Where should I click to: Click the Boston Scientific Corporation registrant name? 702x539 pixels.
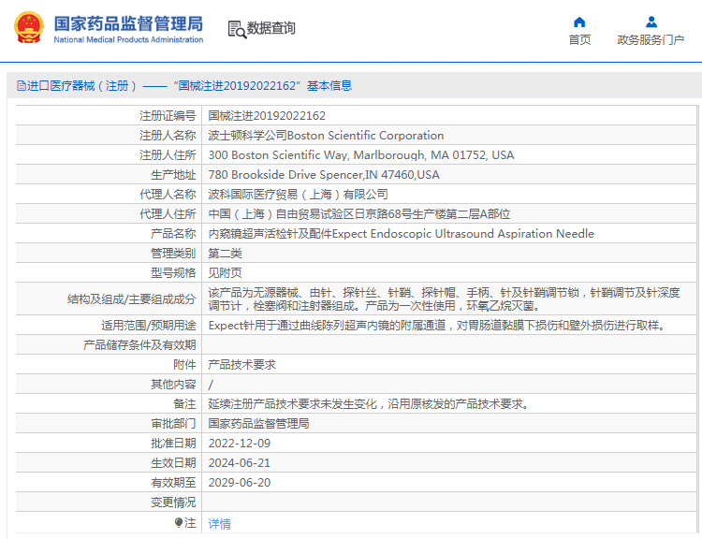[326, 135]
